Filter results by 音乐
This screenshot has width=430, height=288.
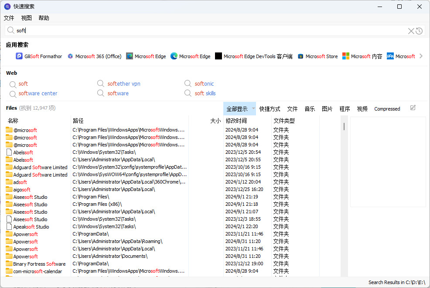coord(310,109)
